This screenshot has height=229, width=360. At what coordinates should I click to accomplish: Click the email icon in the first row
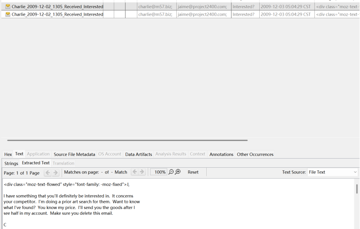coord(8,7)
